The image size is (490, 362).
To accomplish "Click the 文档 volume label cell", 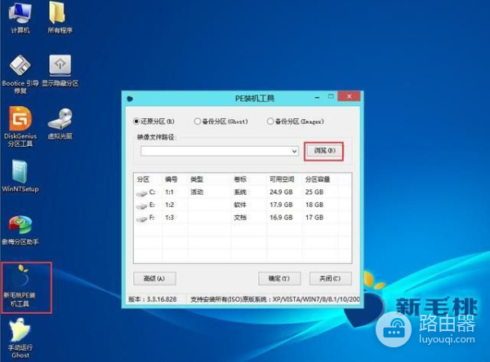I will (240, 218).
